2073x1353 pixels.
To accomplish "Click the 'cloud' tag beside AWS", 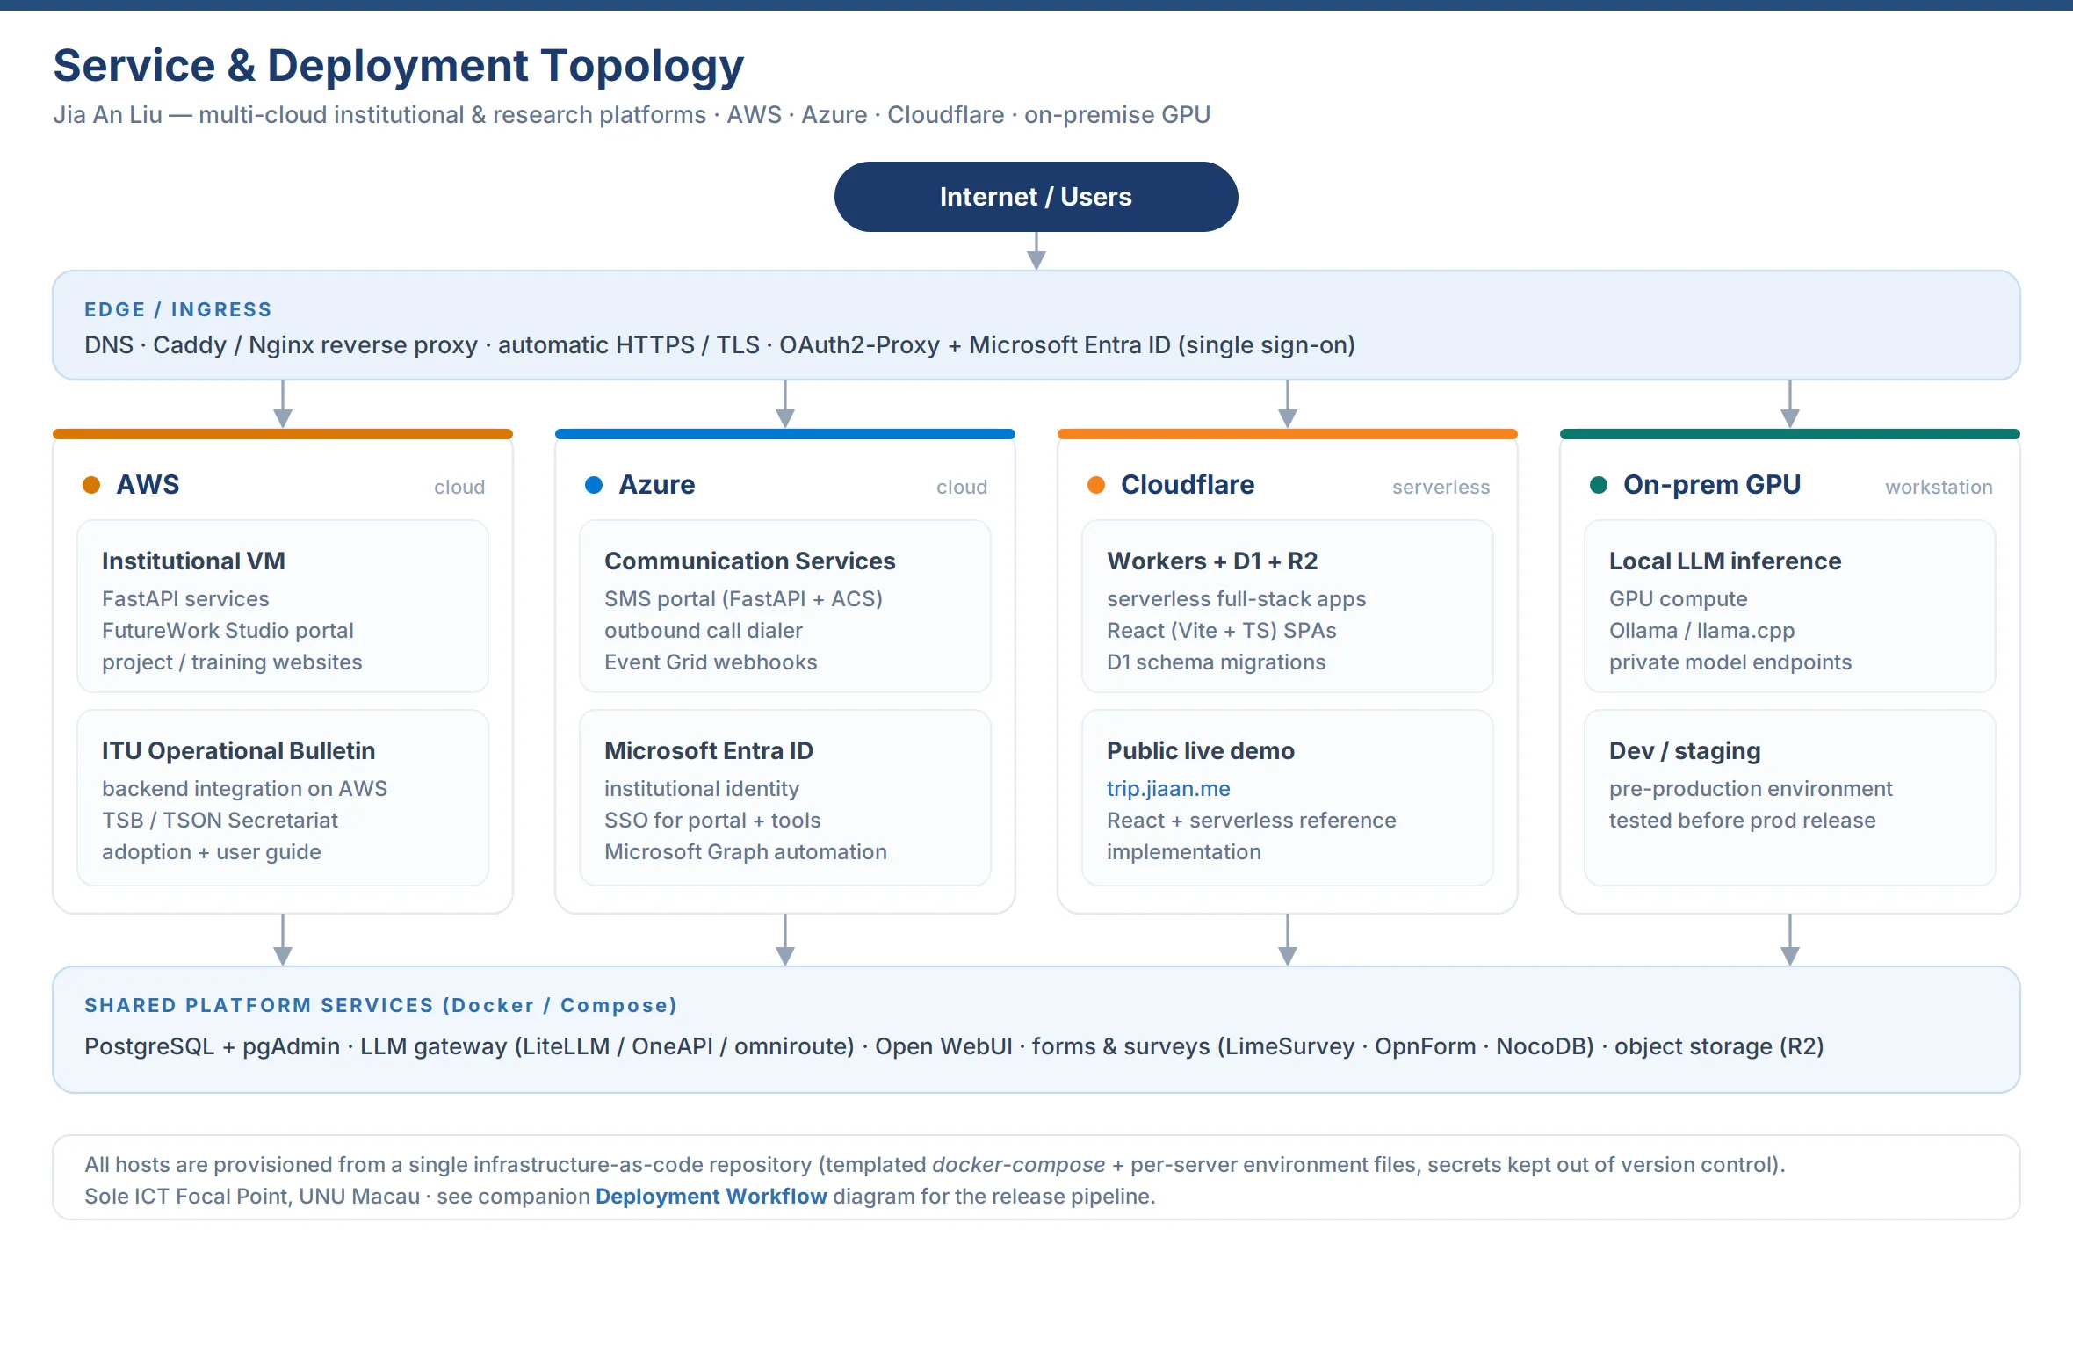I will 459,488.
